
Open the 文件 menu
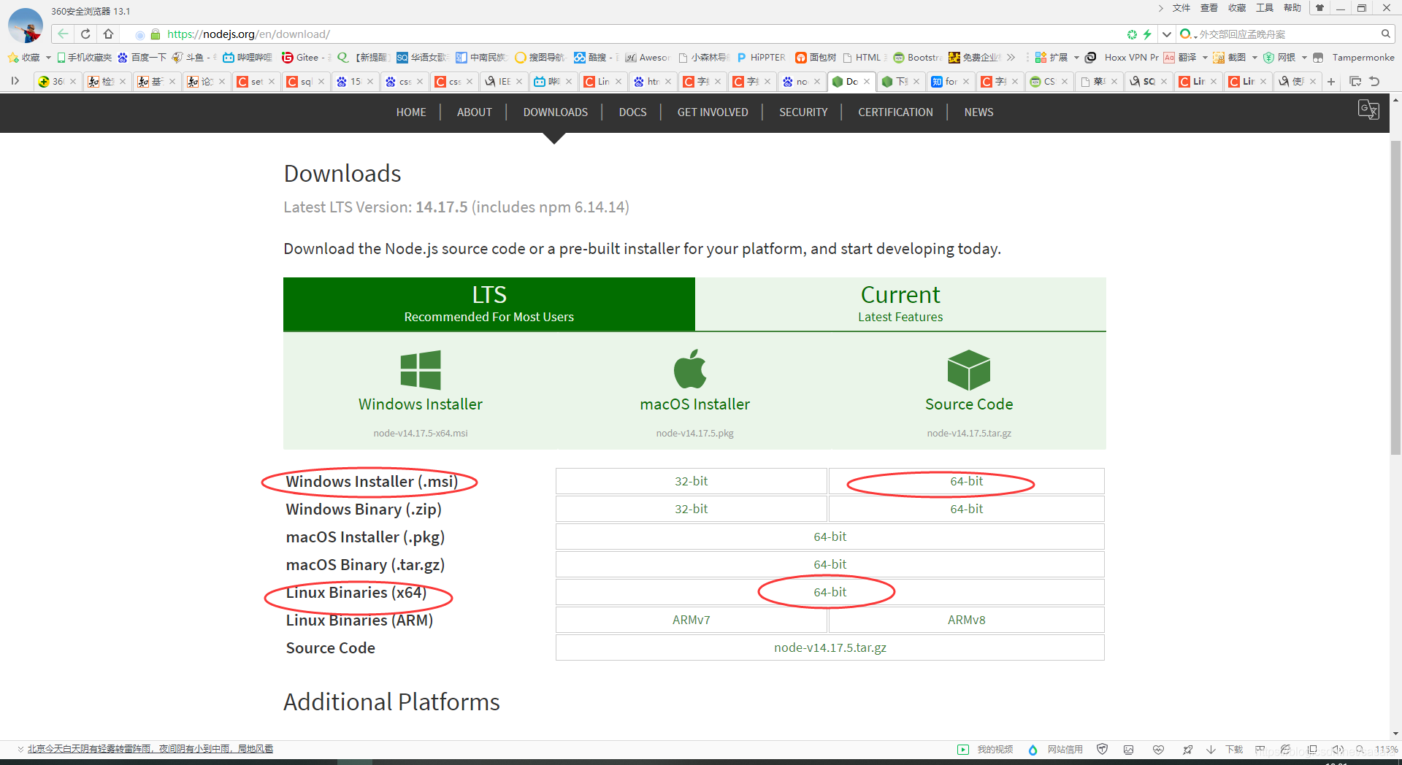[x=1181, y=8]
